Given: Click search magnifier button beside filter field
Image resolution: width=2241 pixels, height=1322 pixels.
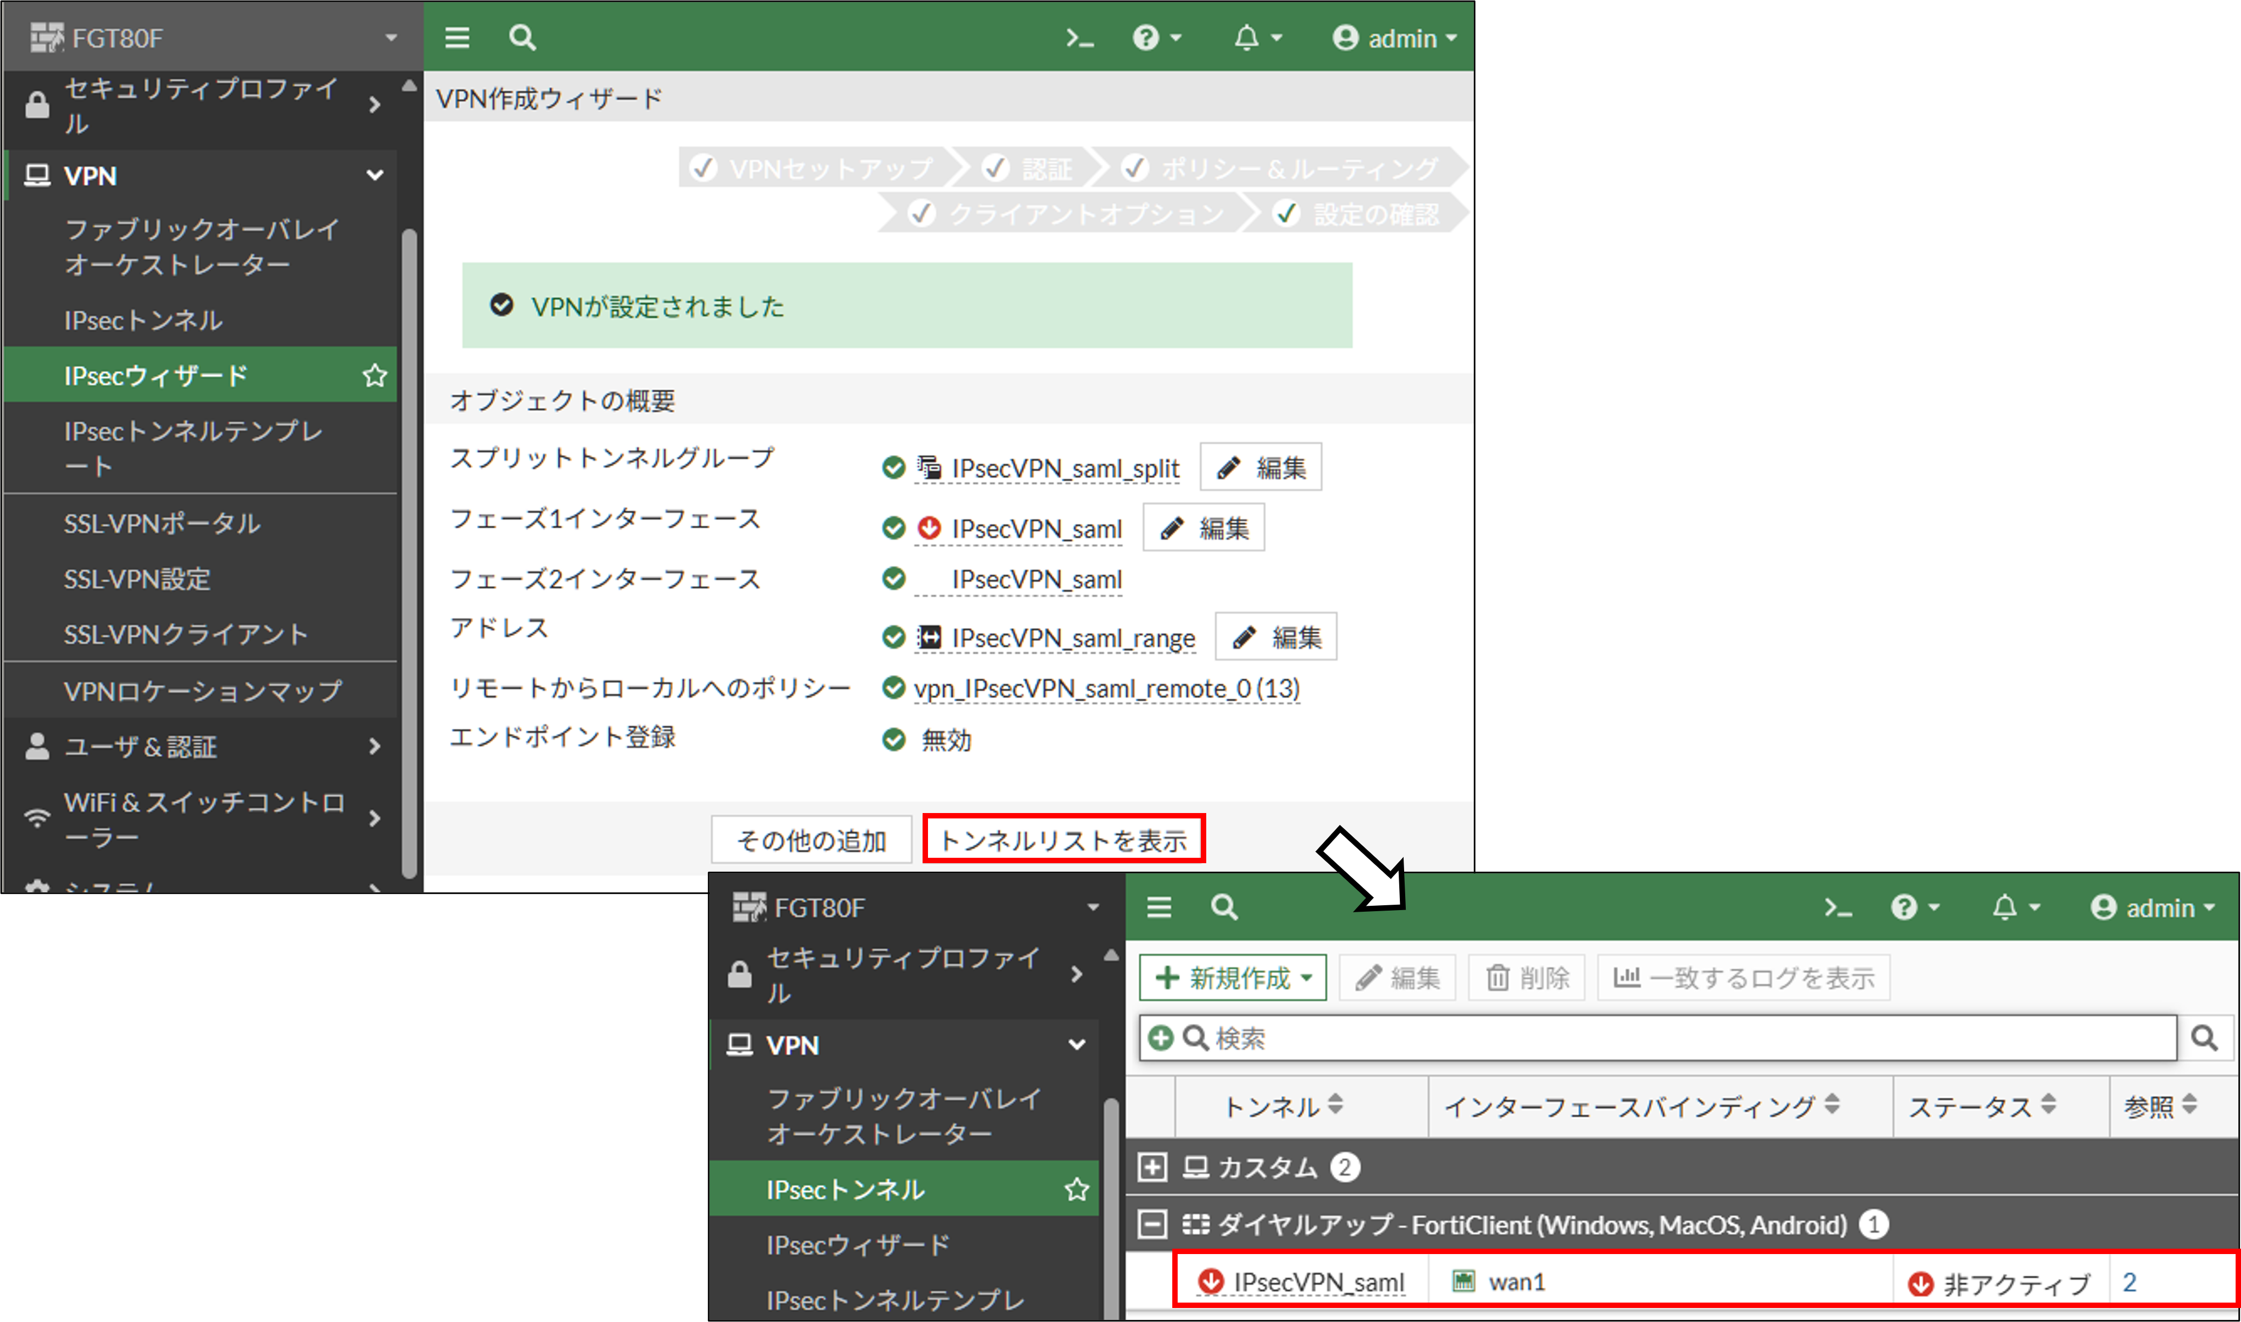Looking at the screenshot, I should point(2204,1038).
